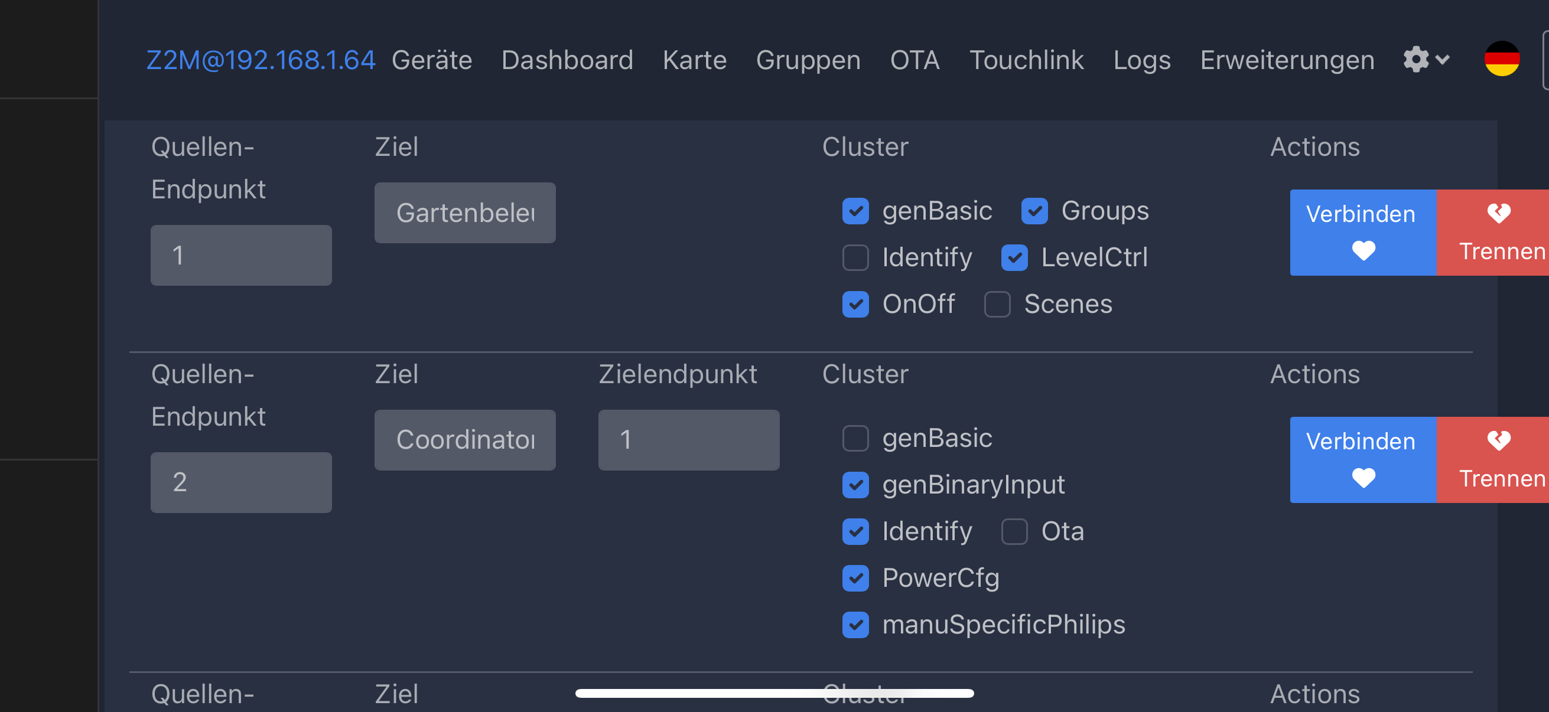
Task: Go to the Touchlink page
Action: pos(1026,60)
